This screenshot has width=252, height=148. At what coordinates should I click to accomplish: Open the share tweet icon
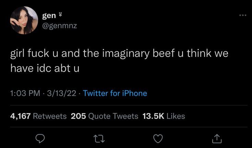tap(216, 138)
